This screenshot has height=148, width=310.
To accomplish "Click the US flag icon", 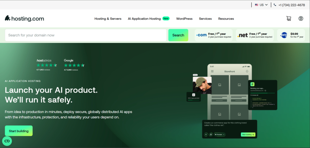I will [x=257, y=5].
